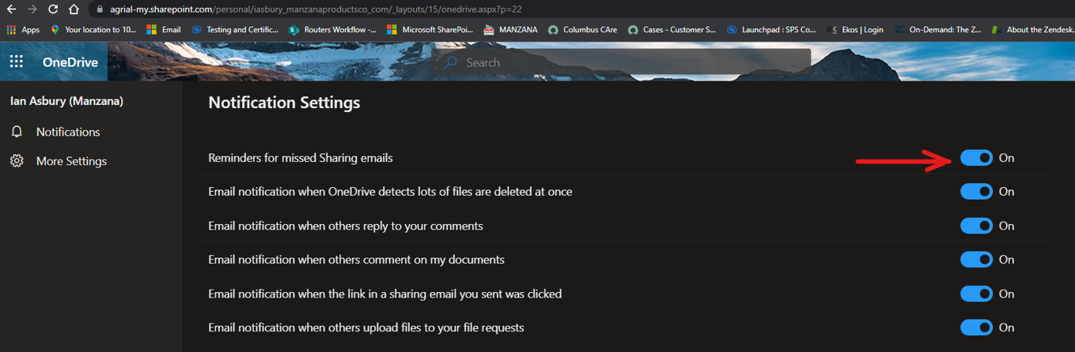Click the OneDrive header title
Screen dimensions: 1075x352
(x=70, y=62)
